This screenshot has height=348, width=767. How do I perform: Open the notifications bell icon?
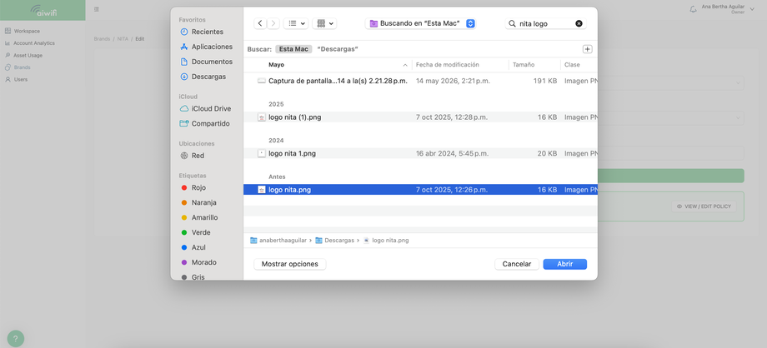click(x=693, y=9)
